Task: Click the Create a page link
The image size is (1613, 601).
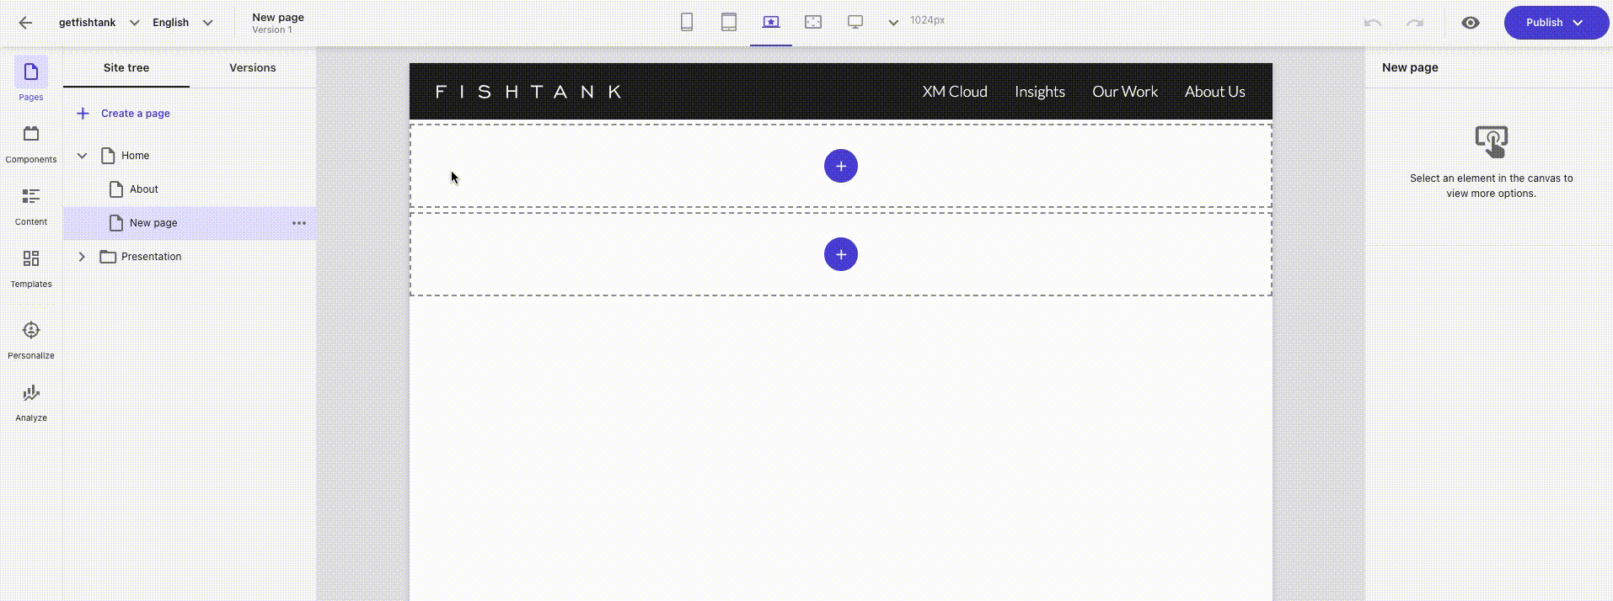Action: (135, 114)
